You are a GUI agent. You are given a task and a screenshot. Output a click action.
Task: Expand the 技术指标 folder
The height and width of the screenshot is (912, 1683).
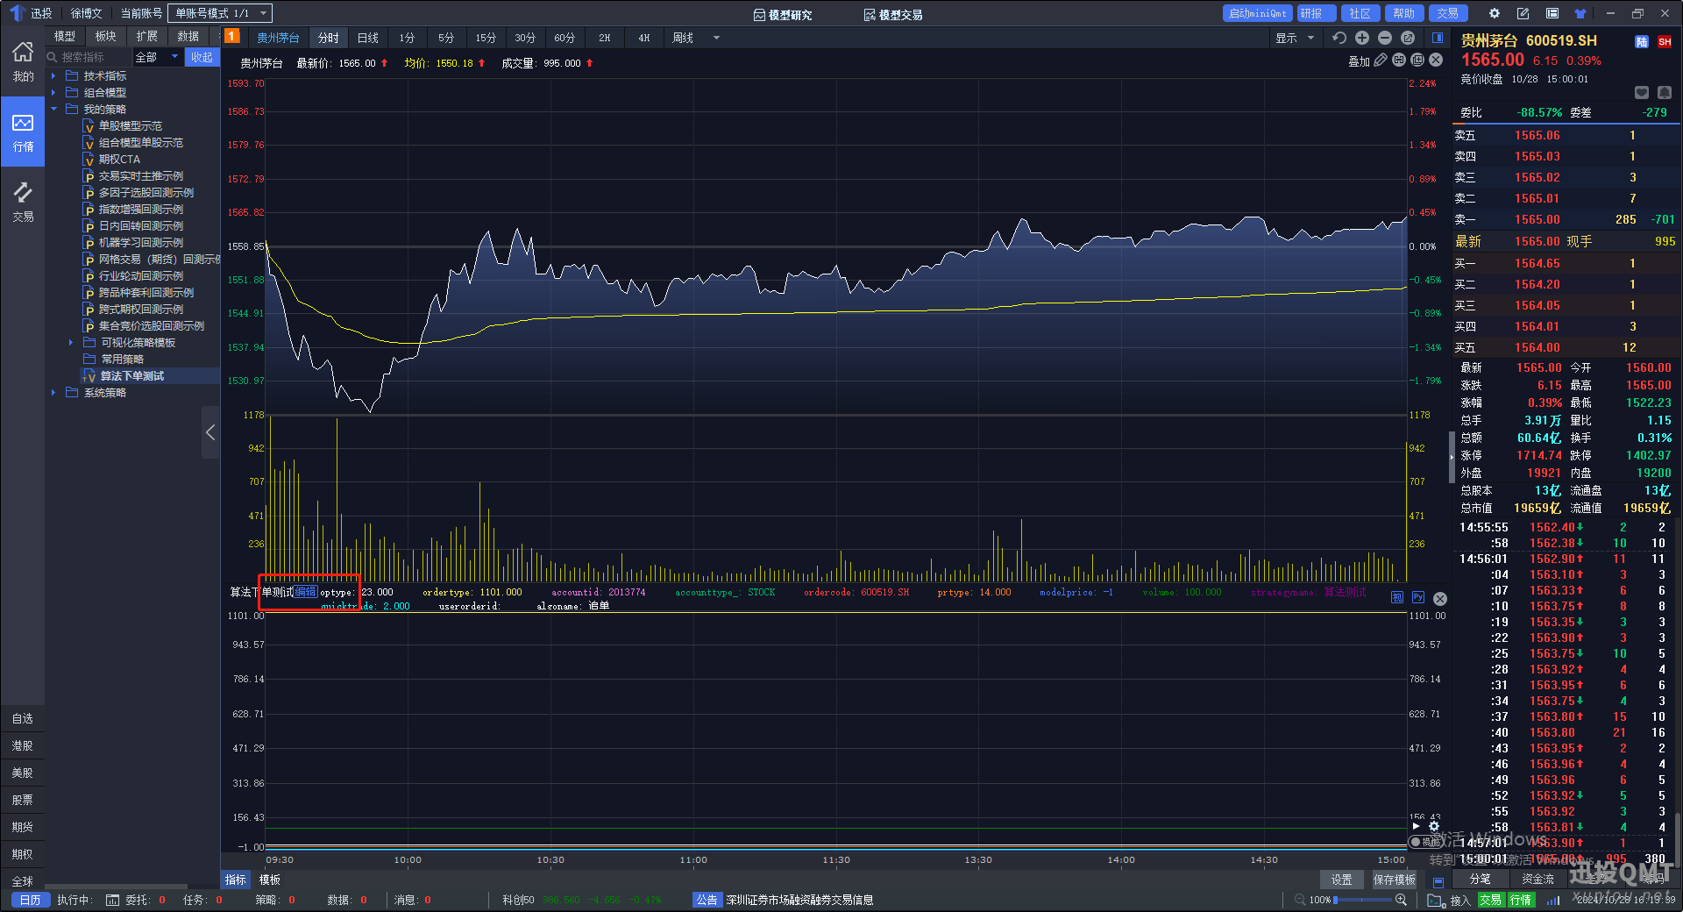[x=53, y=76]
